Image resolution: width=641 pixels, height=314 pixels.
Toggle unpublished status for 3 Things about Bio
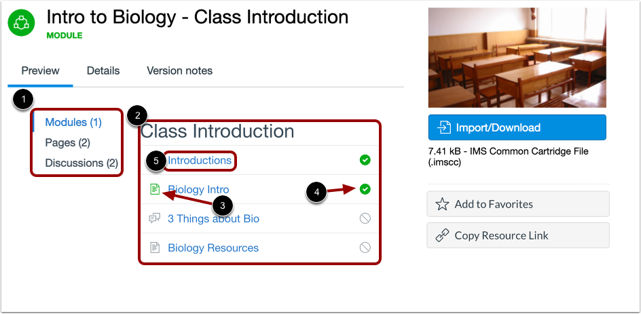point(365,219)
